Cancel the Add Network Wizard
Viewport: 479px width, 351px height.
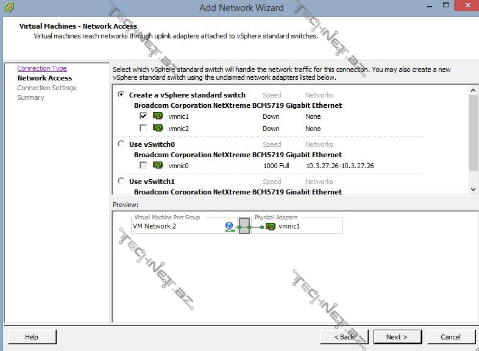[x=451, y=337]
